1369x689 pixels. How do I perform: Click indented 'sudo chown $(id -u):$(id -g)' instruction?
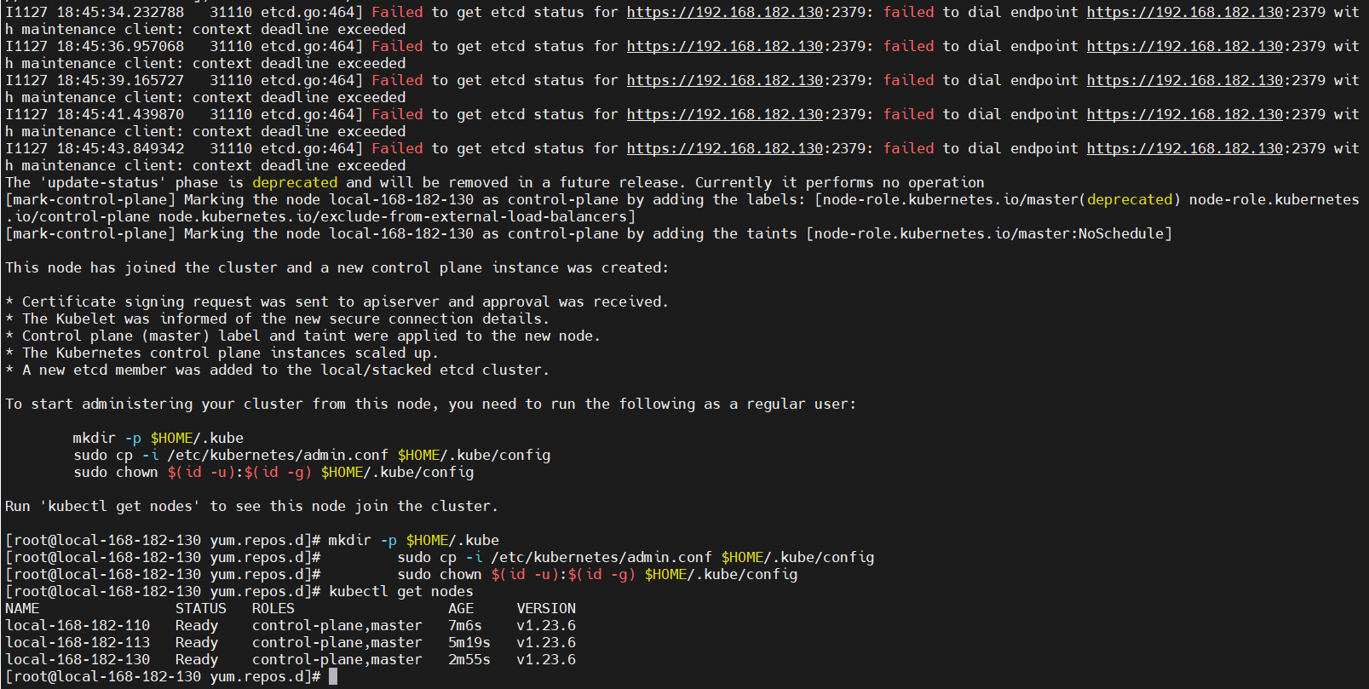(x=273, y=472)
